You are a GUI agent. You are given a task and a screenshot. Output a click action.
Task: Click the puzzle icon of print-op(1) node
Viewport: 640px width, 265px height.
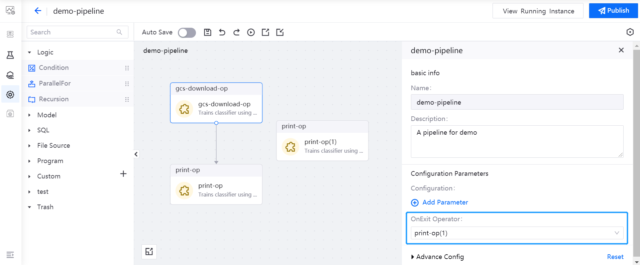point(290,147)
